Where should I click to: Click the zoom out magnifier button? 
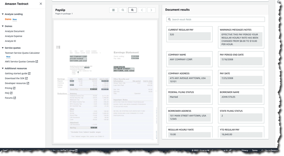click(123, 10)
